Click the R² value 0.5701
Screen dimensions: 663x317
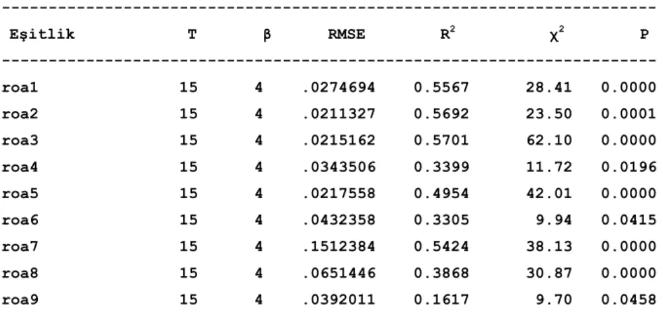pos(441,141)
